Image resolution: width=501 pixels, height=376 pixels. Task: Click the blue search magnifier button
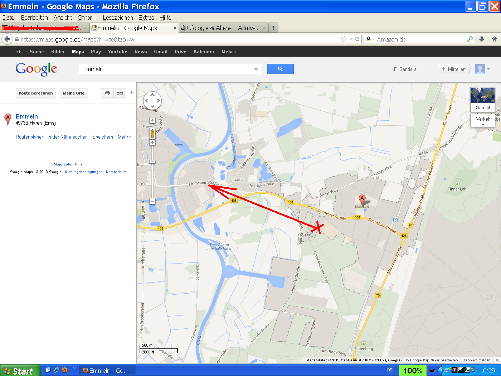coord(281,69)
